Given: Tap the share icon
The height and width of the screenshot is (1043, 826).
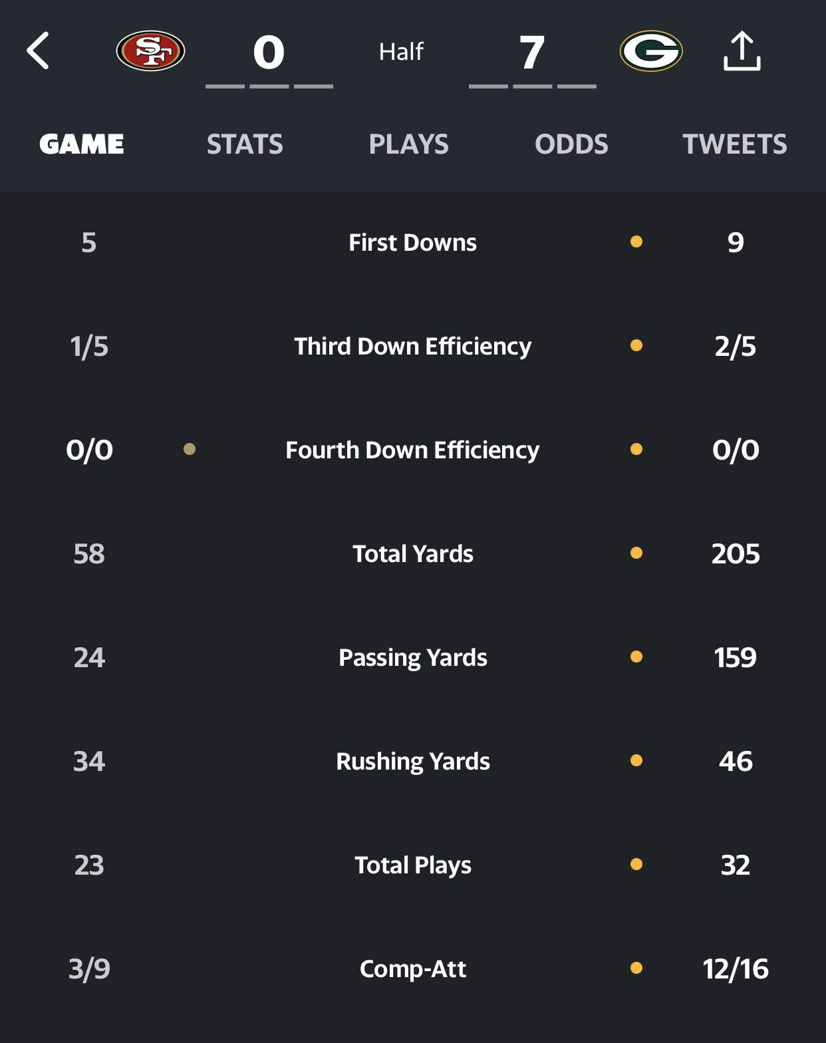Looking at the screenshot, I should coord(742,51).
